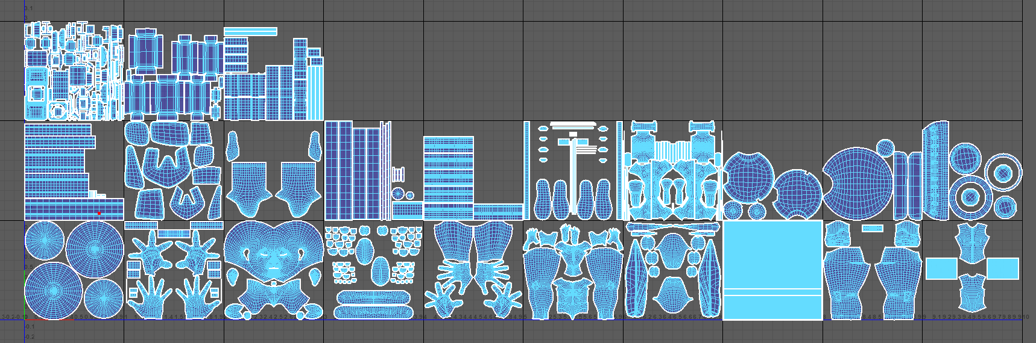Select the large solid cyan square shell
This screenshot has width=1036, height=343.
(772, 256)
